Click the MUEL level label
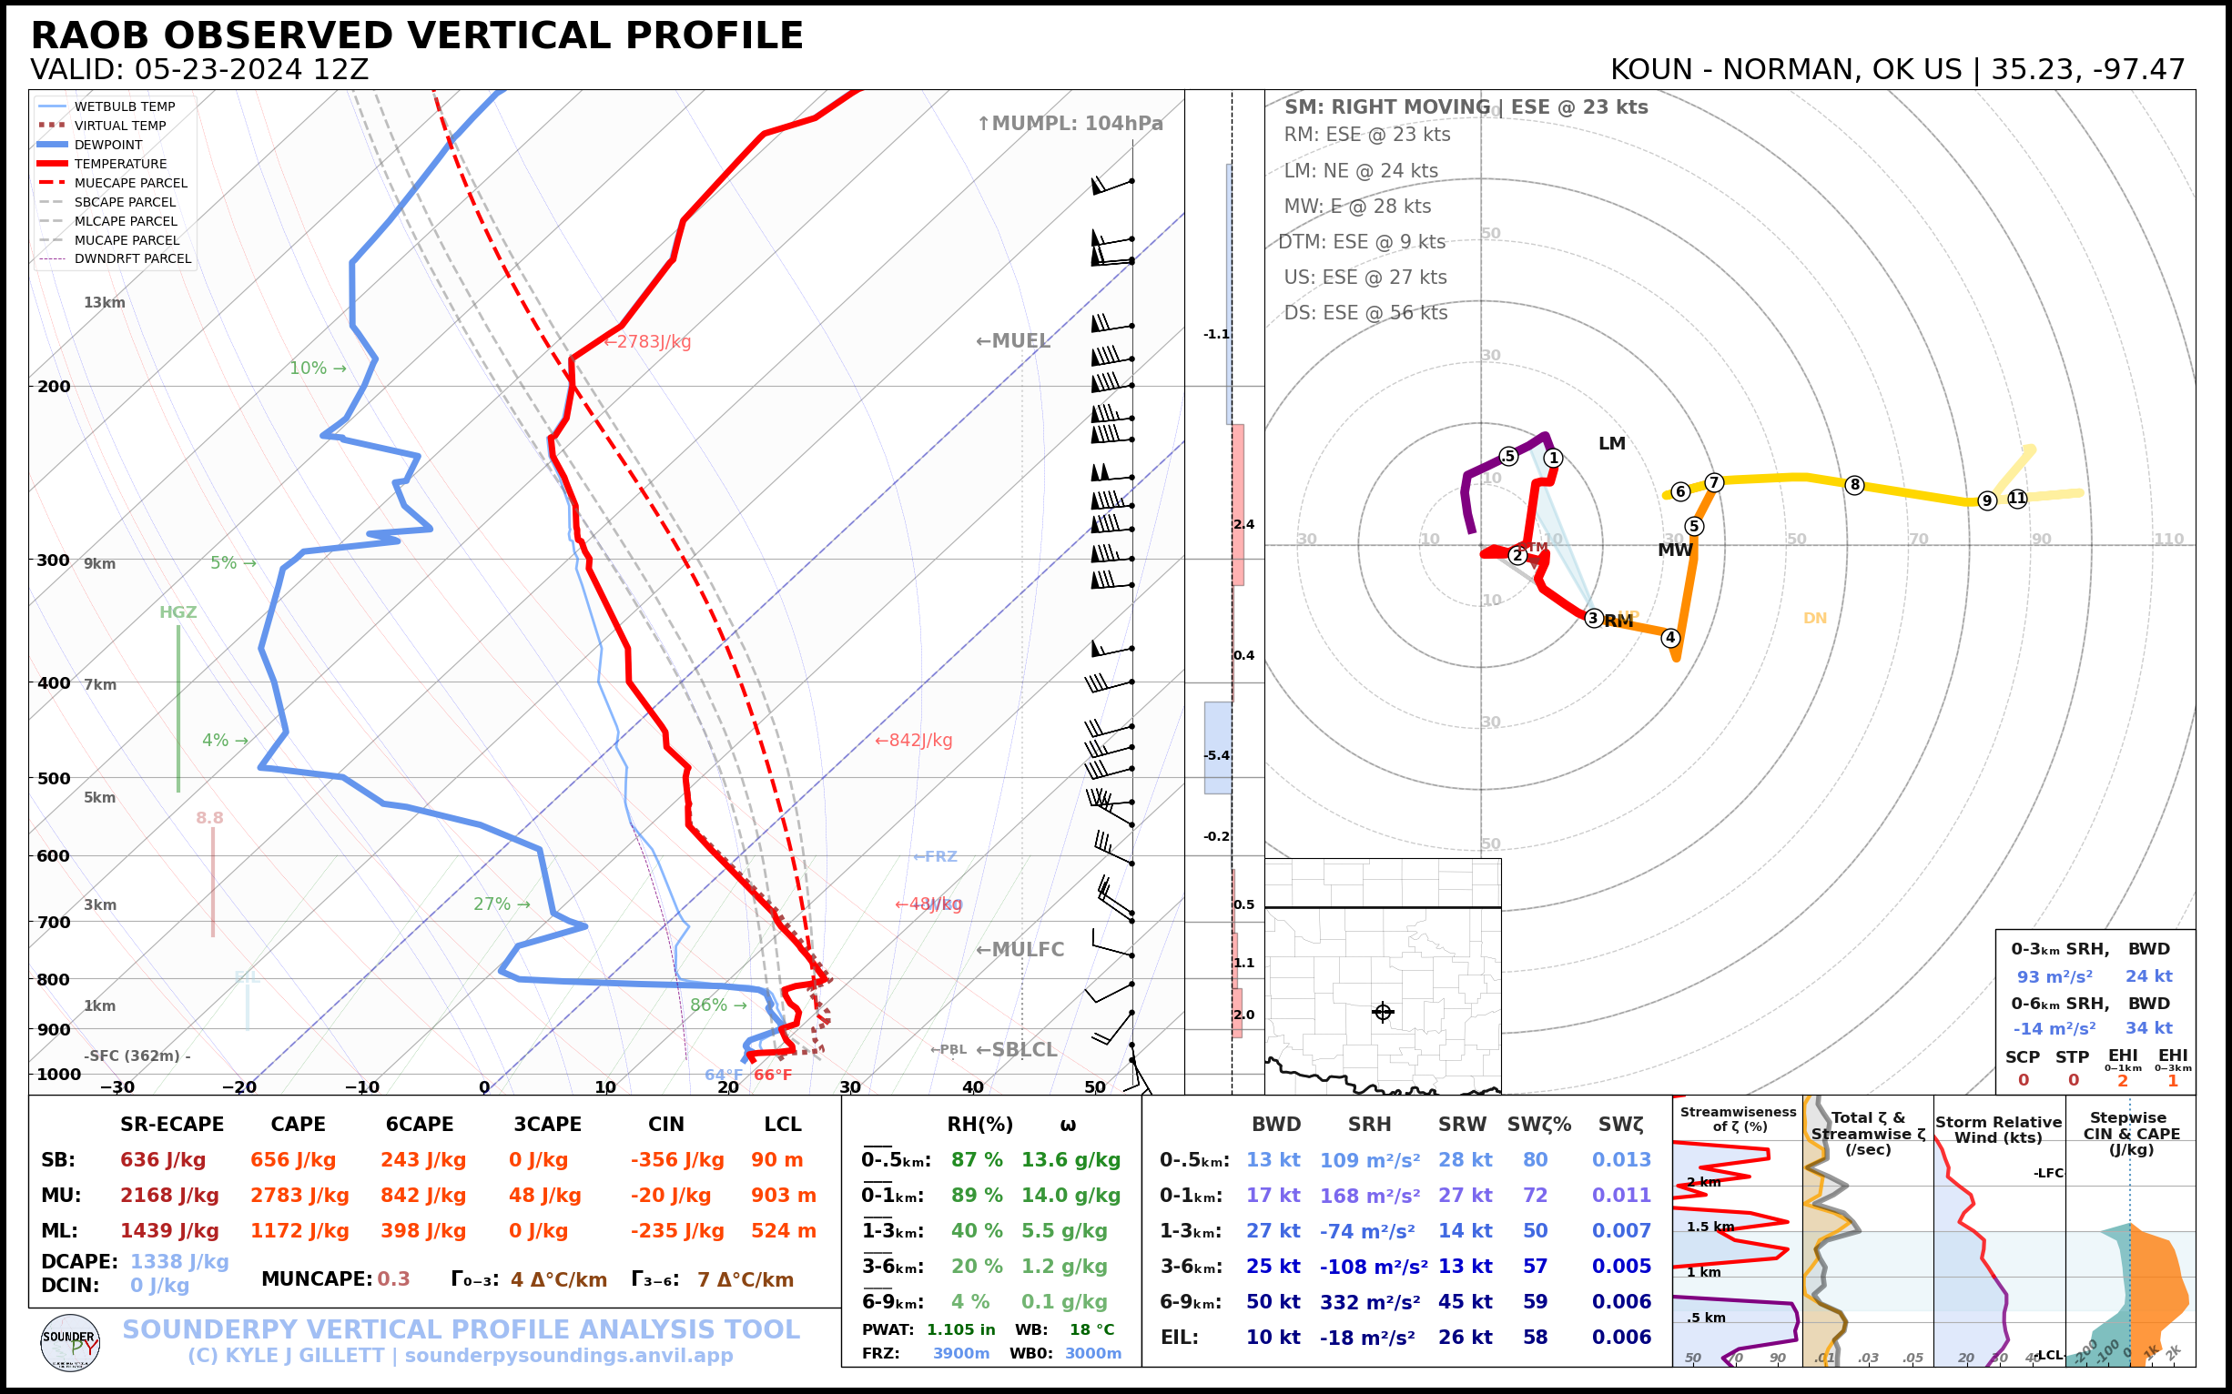2232x1394 pixels. click(1013, 341)
